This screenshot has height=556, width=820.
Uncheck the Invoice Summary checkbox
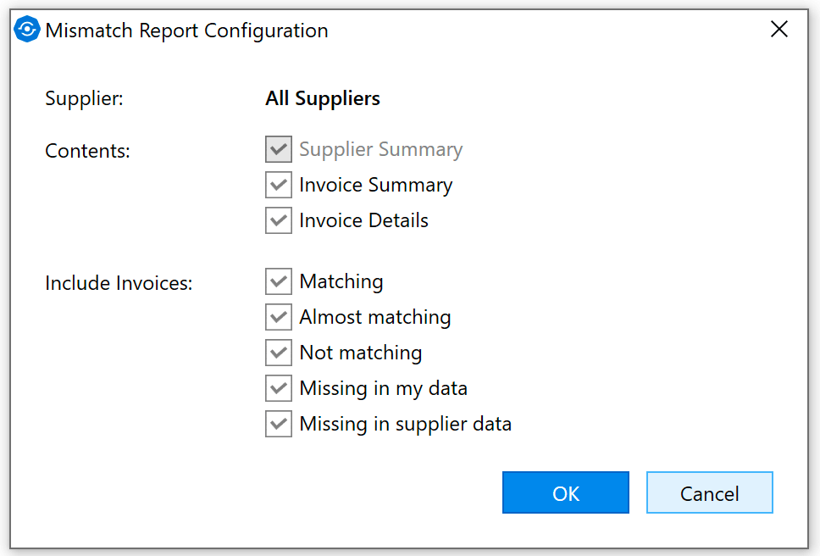(x=279, y=186)
